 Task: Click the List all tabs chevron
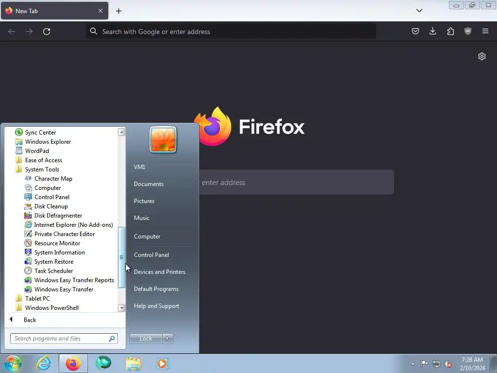(419, 11)
